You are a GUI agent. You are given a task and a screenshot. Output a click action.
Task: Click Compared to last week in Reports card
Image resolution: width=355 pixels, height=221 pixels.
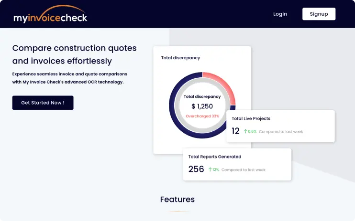[x=244, y=170]
